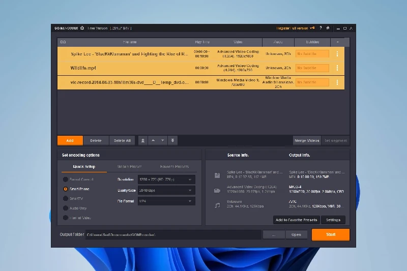The image size is (407, 271).
Task: Open the output folder with Open button
Action: click(x=296, y=235)
